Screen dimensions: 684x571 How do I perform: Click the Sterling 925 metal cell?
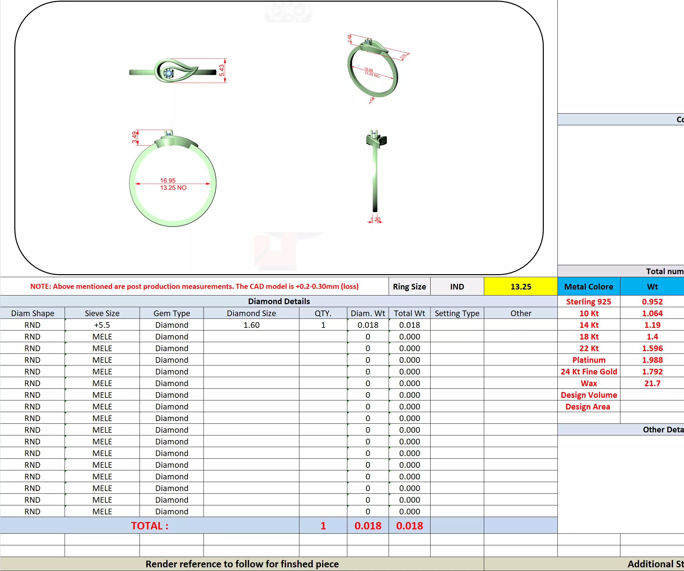click(588, 301)
